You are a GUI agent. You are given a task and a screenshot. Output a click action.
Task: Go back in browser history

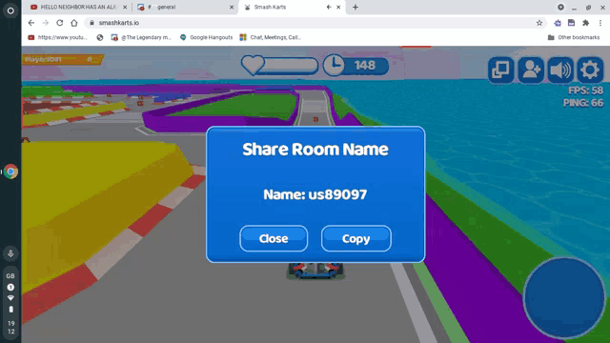31,23
